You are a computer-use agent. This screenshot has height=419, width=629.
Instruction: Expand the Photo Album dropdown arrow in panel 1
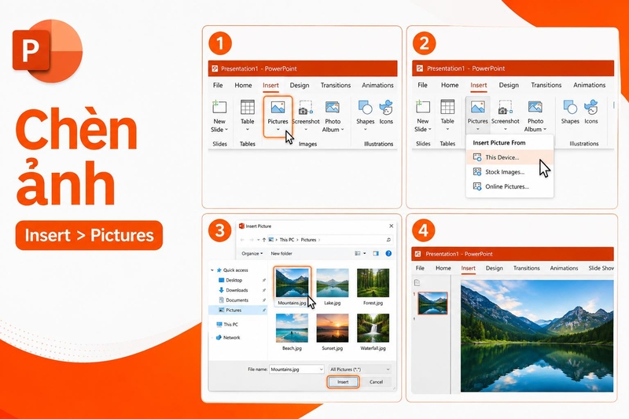[342, 130]
